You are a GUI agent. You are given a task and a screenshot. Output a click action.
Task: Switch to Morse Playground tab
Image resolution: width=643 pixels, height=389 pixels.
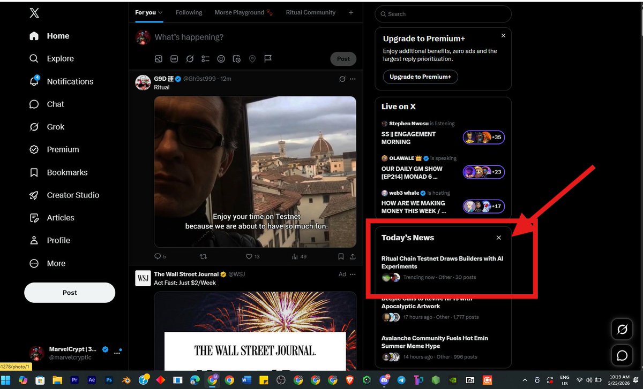tap(243, 12)
